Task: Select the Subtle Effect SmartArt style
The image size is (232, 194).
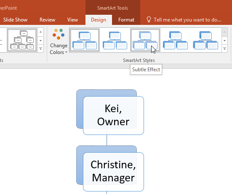Action: tap(145, 40)
